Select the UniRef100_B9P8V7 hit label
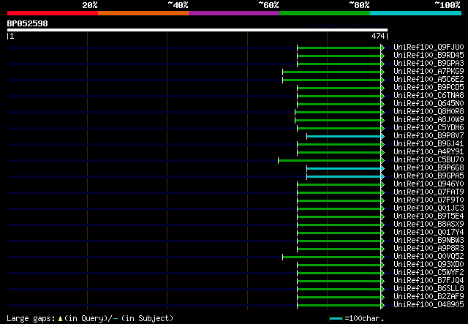This screenshot has width=468, height=324. (x=429, y=136)
